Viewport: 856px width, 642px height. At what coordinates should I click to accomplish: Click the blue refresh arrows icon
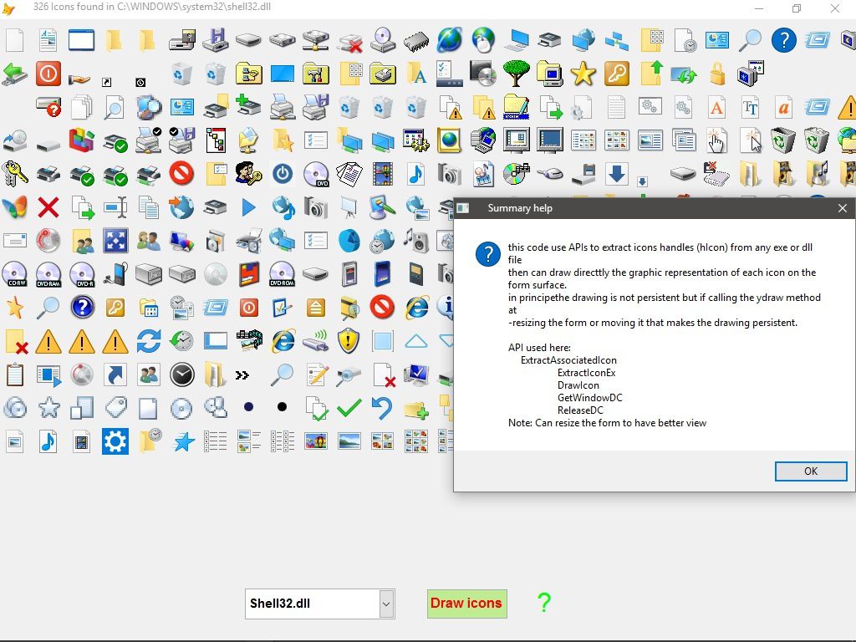click(x=149, y=341)
